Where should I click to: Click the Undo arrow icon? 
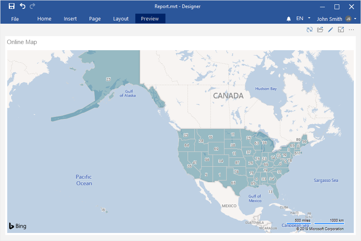22,6
